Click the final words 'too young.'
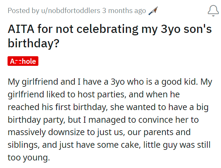This screenshot has width=221, height=168. [29, 158]
